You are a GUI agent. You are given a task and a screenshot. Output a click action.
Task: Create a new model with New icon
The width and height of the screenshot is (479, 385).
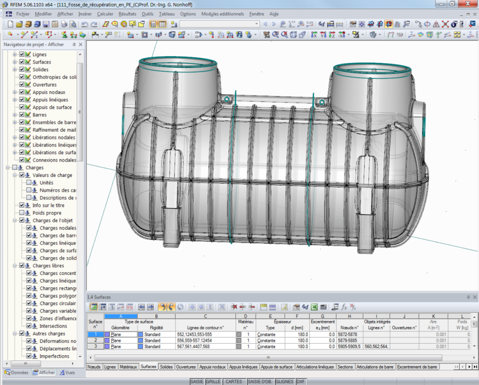tap(11, 24)
